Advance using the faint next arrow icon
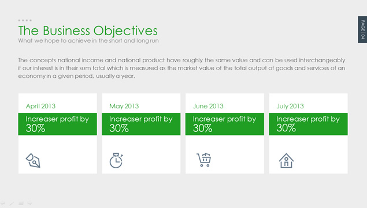The width and height of the screenshot is (367, 208). point(29,203)
